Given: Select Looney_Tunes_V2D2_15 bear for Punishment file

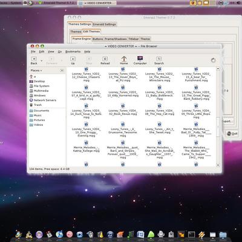Looking at the screenshot, I should coord(196,74).
